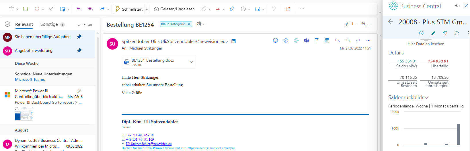Click Reply All in the top toolbar
The width and height of the screenshot is (470, 151).
point(91,9)
